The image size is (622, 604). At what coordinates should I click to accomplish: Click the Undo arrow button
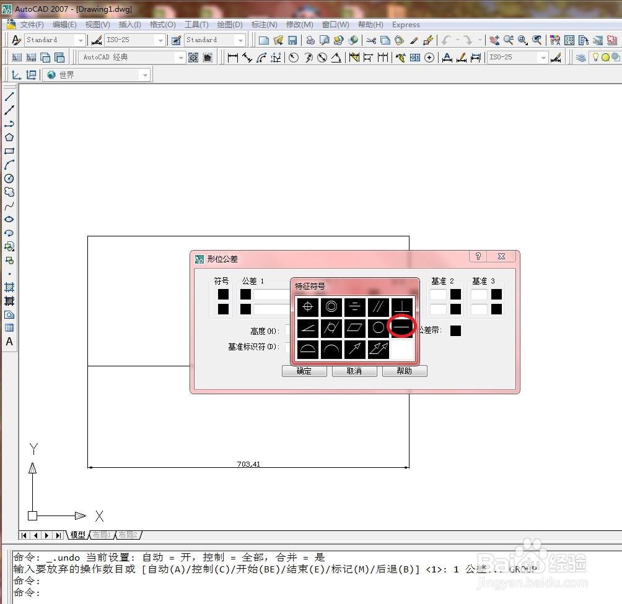coord(447,40)
